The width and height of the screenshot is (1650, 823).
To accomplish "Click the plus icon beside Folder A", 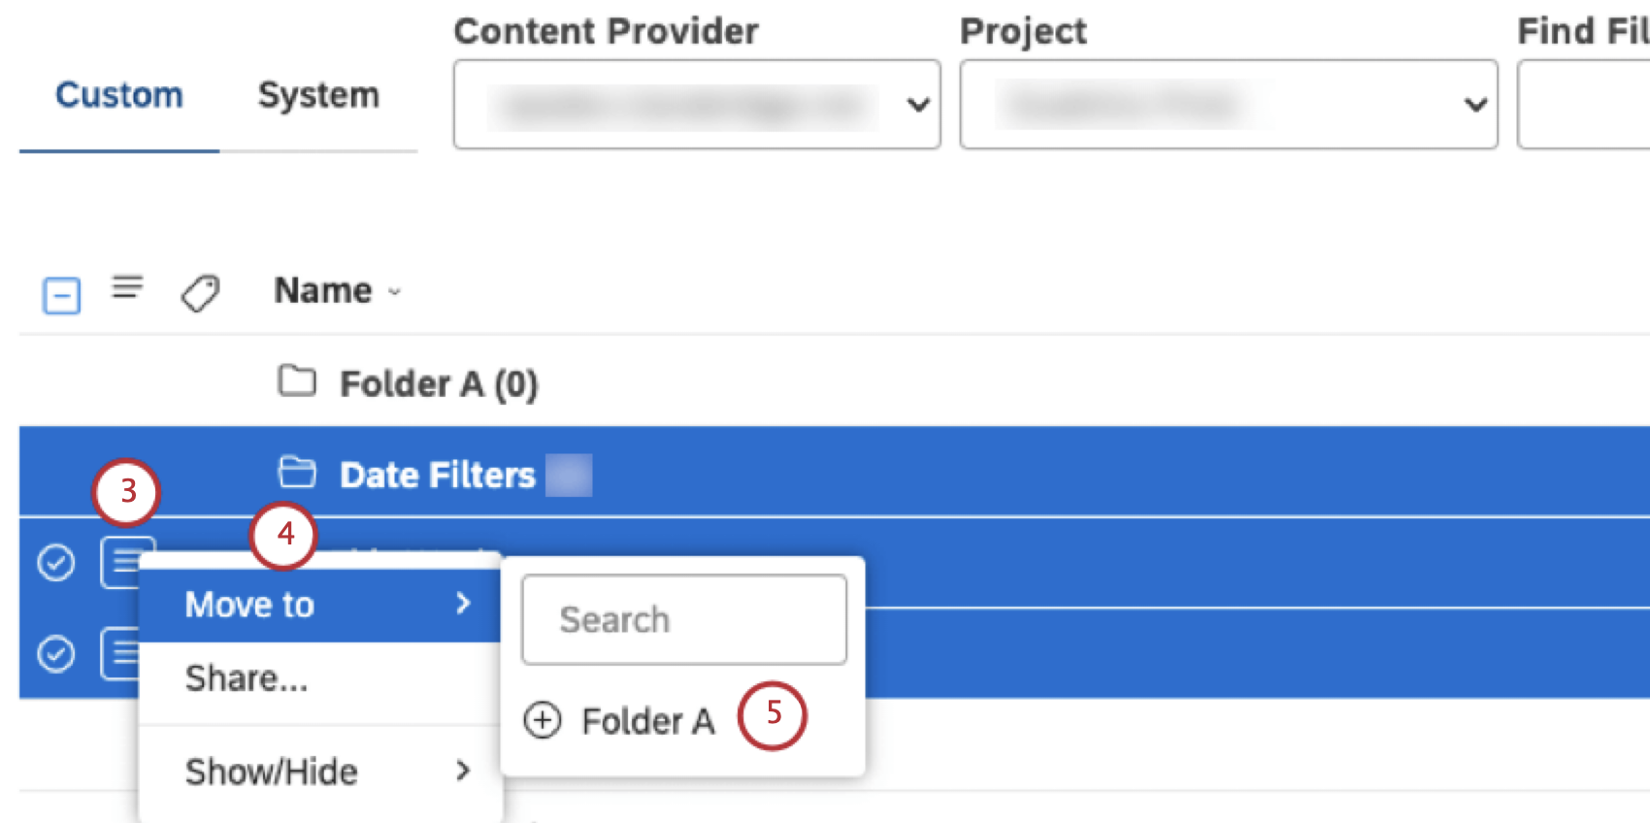I will pos(543,720).
